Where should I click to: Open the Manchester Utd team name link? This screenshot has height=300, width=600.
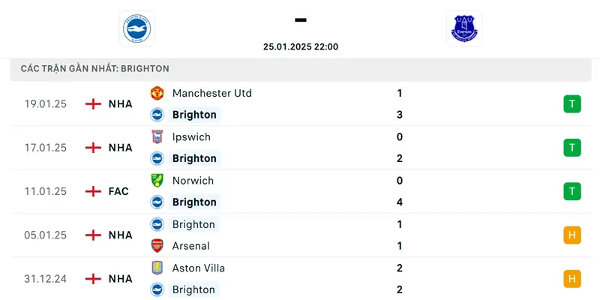point(211,93)
